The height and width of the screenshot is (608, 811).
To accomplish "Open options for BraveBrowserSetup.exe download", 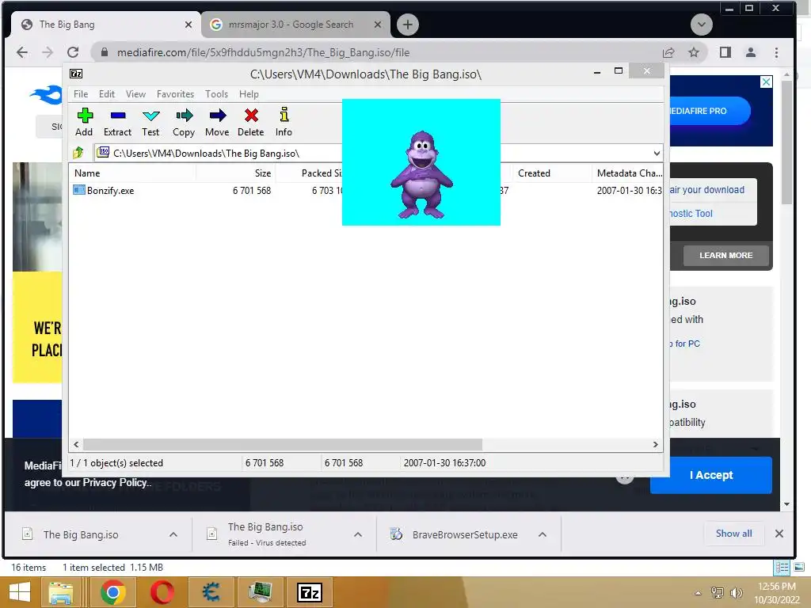I will click(542, 534).
